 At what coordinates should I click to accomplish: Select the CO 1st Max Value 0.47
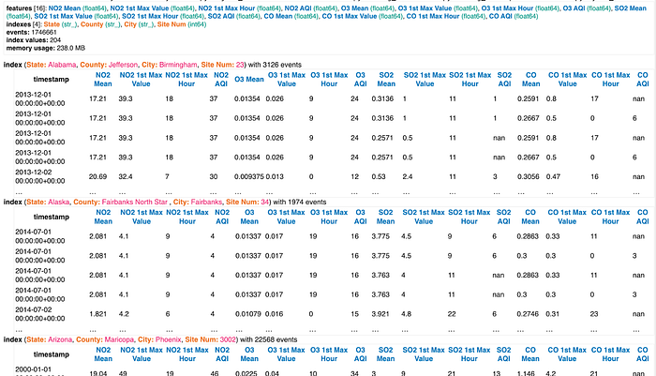pyautogui.click(x=553, y=176)
